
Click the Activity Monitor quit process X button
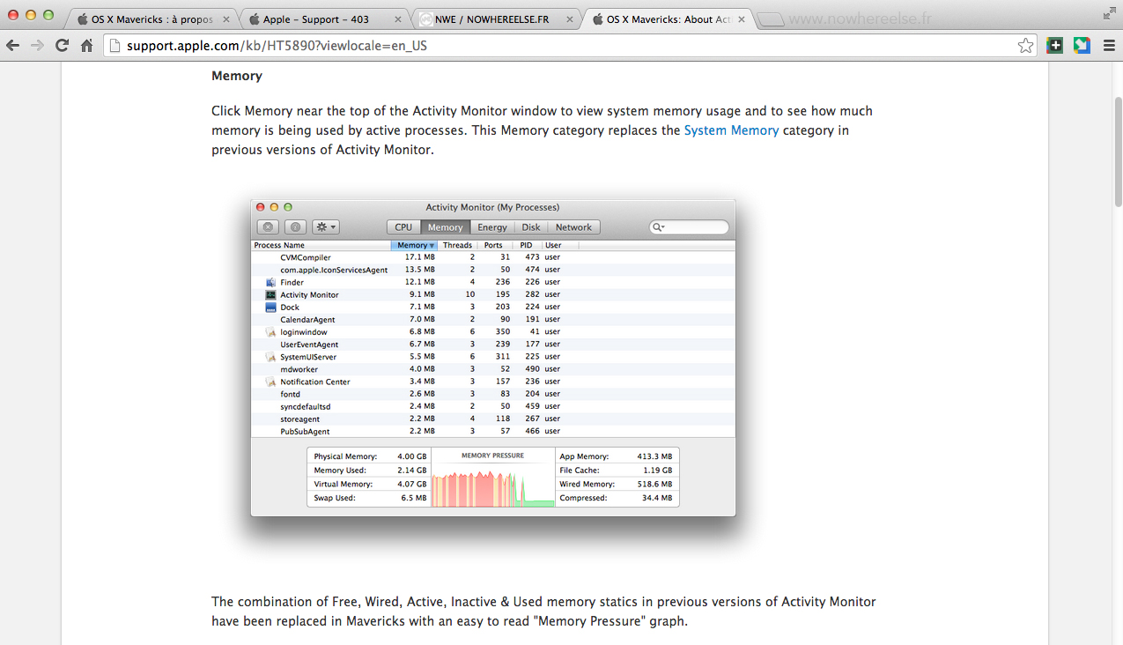(x=269, y=227)
